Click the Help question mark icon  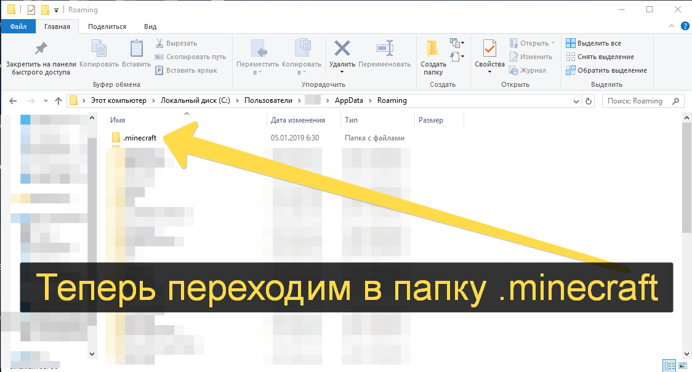pyautogui.click(x=685, y=26)
